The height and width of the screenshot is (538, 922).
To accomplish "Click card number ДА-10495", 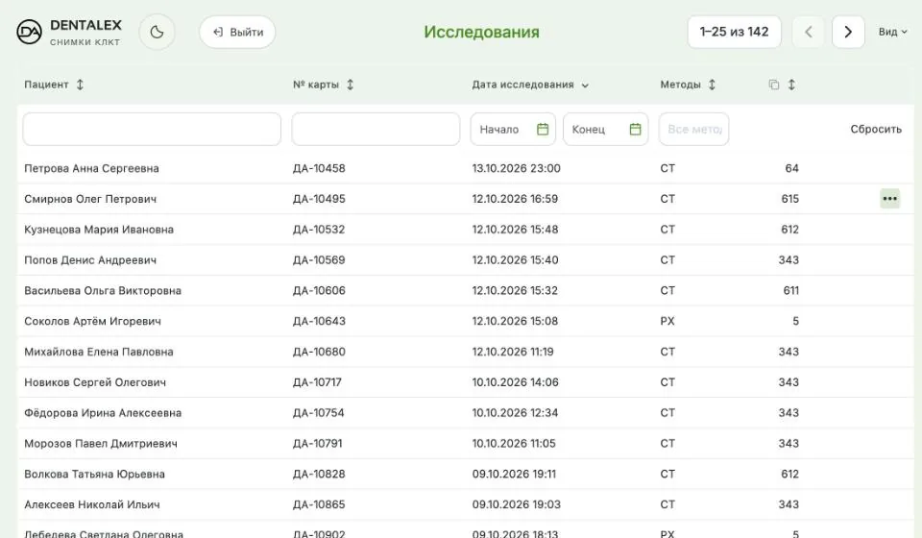I will click(319, 199).
